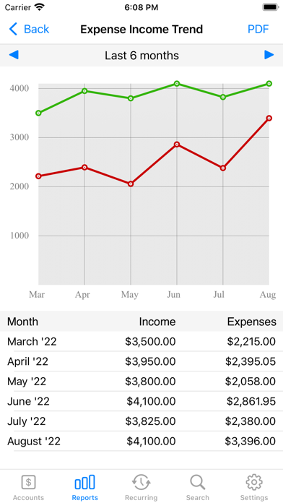
Task: Open the Recurring clock icon tab
Action: (141, 482)
